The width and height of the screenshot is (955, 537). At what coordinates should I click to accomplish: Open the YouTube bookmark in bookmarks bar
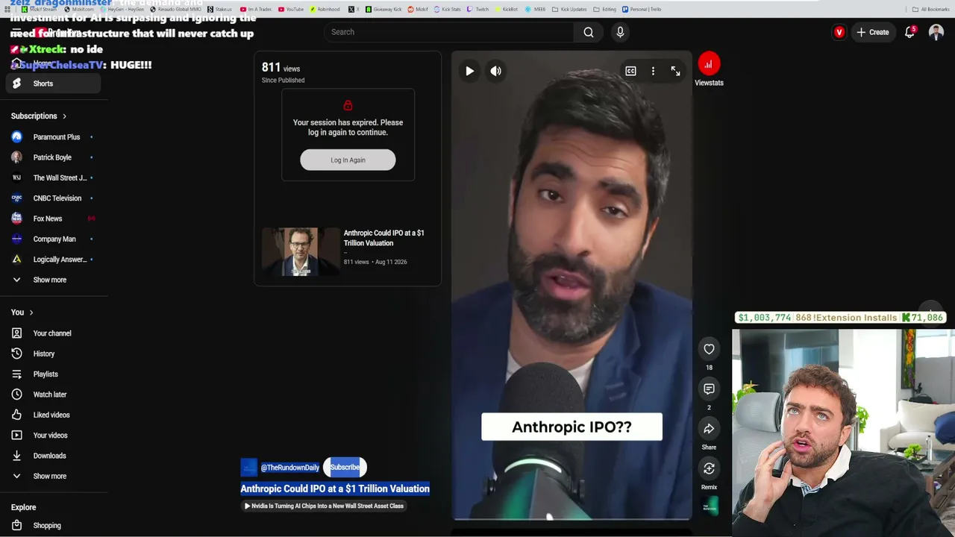291,9
